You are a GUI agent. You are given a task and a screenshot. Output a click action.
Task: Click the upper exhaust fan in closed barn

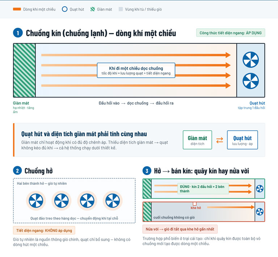[x=250, y=60]
